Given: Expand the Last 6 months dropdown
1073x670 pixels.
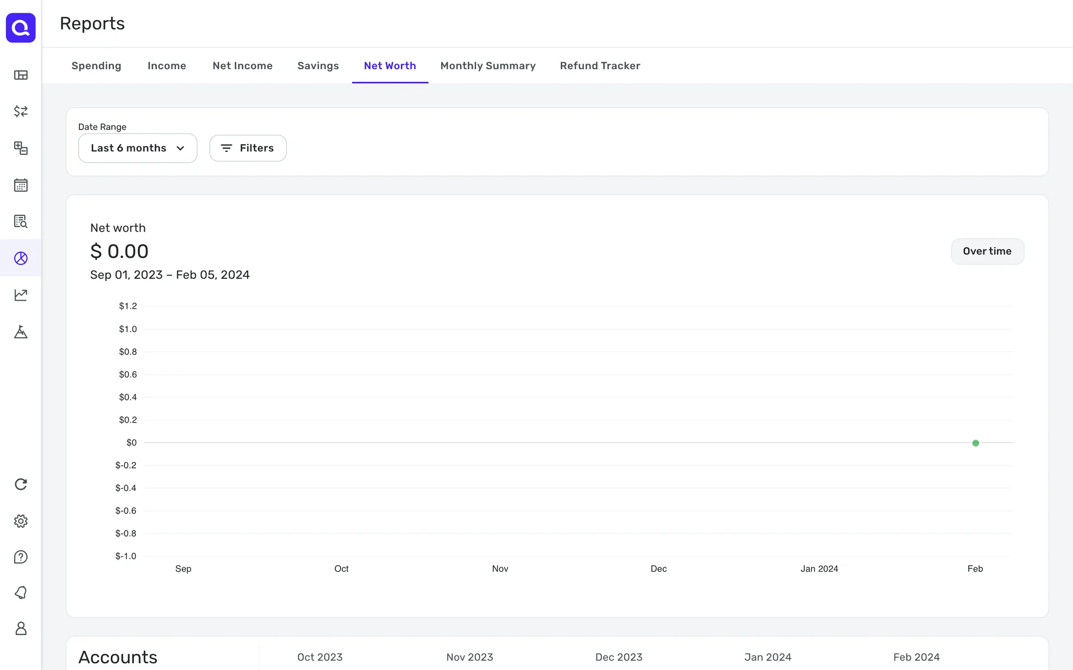Looking at the screenshot, I should point(137,148).
